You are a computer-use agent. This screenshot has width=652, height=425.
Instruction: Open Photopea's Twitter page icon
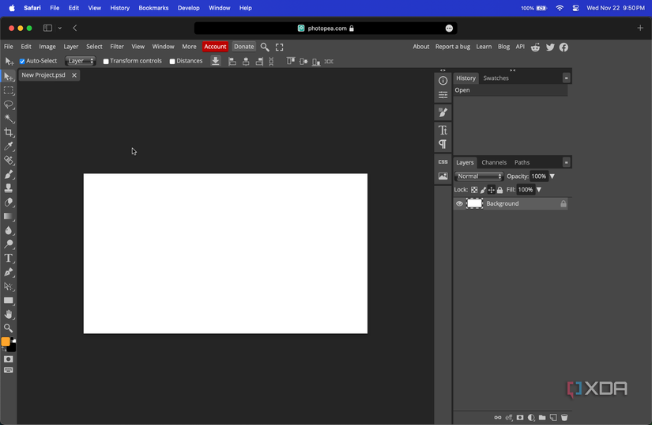click(x=550, y=47)
